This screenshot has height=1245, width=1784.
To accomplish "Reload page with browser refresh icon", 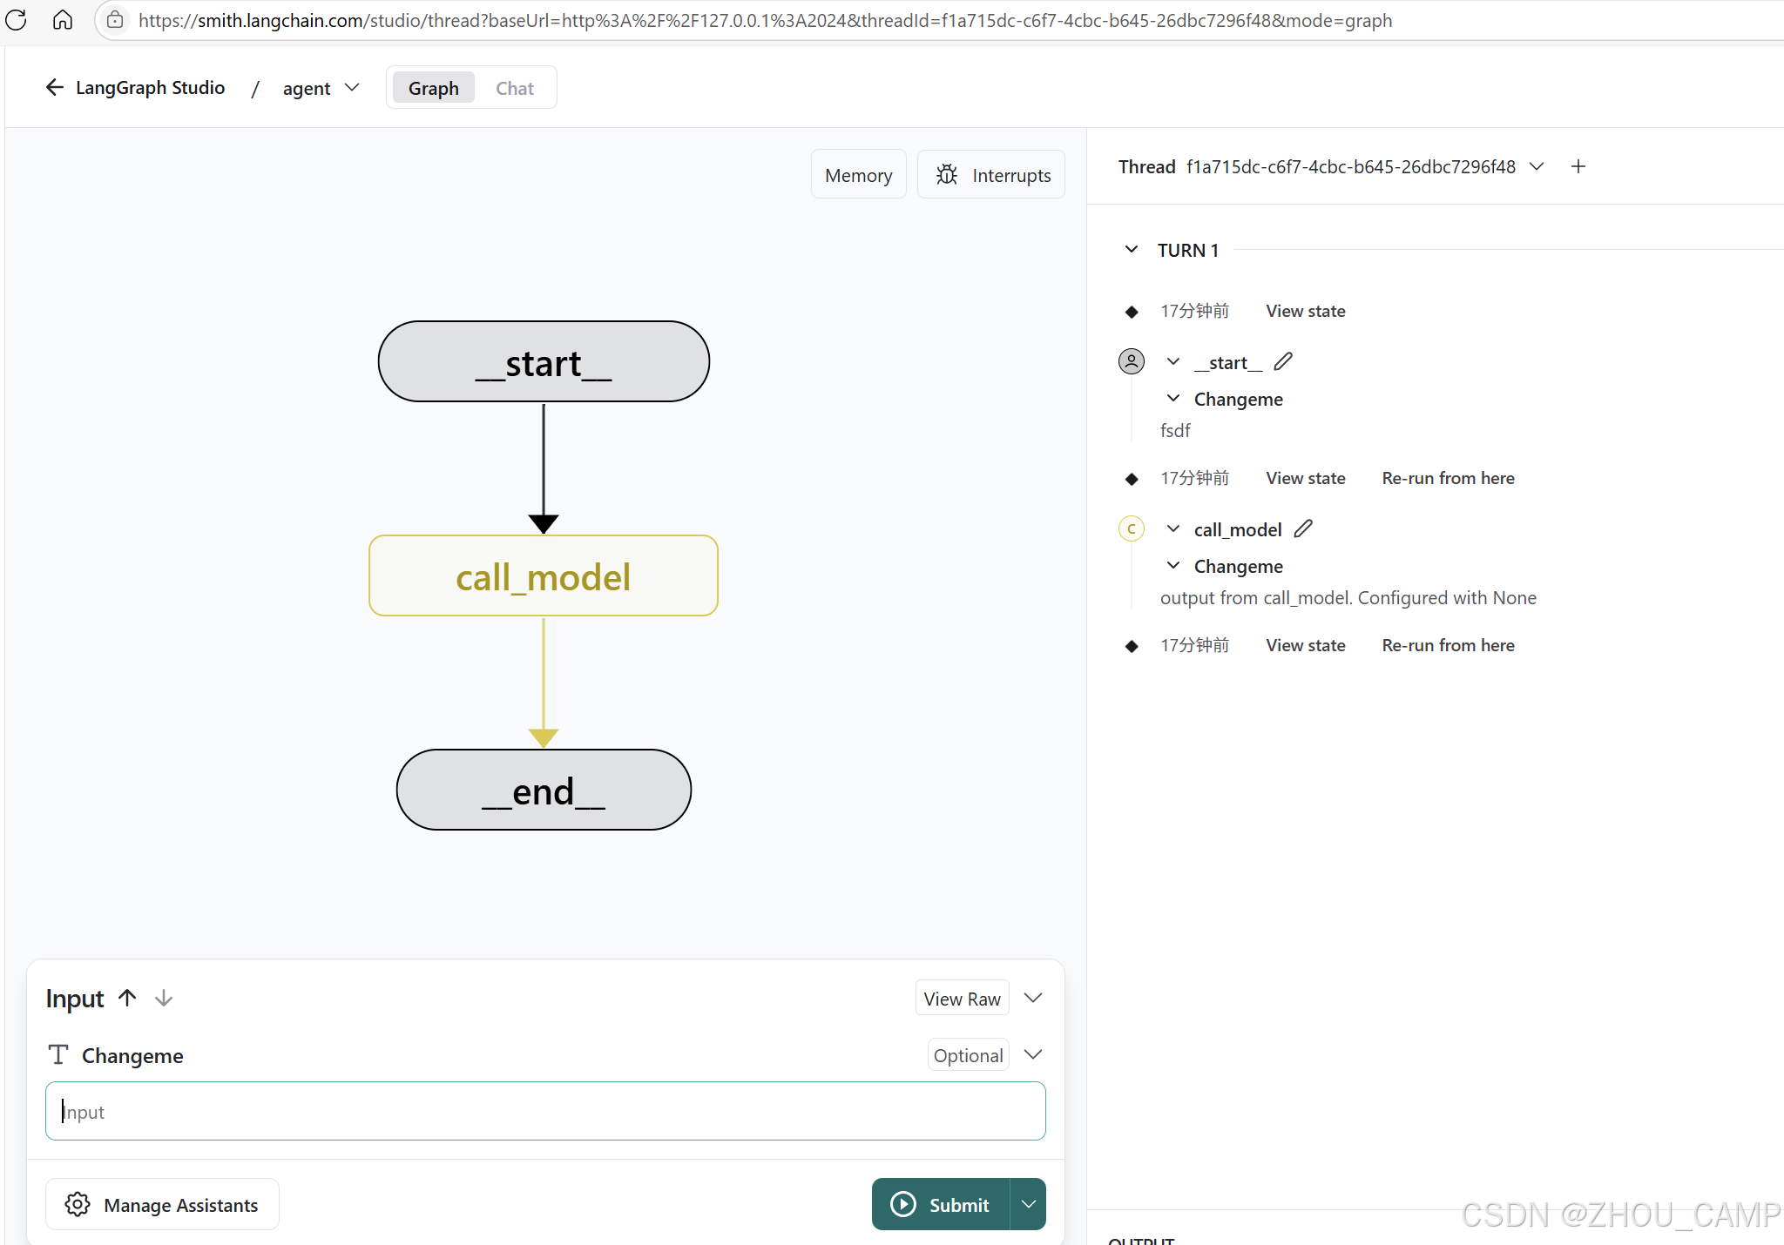I will [x=17, y=20].
